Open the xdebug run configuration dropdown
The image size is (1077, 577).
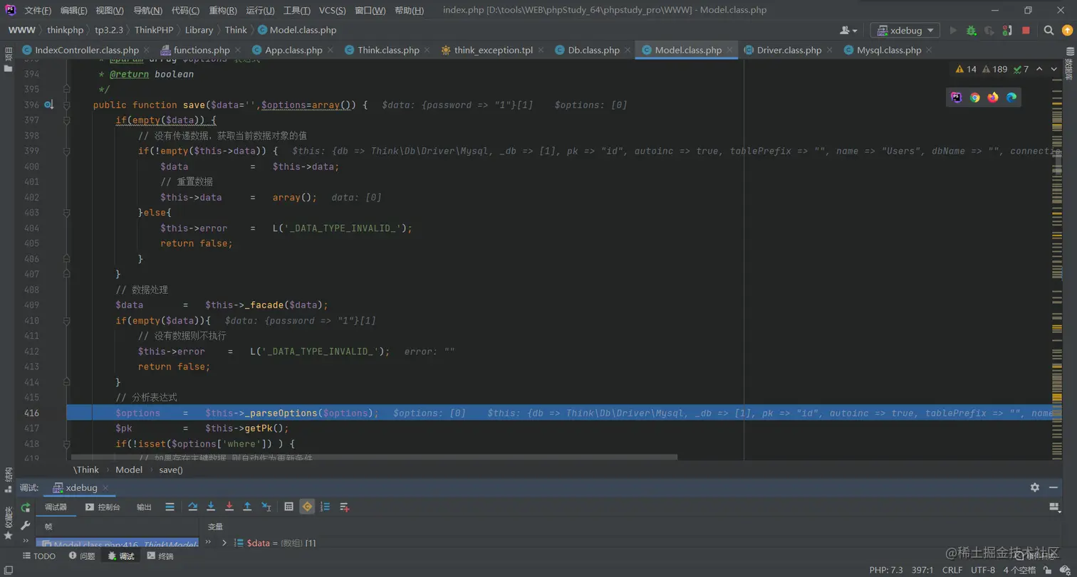pos(905,31)
